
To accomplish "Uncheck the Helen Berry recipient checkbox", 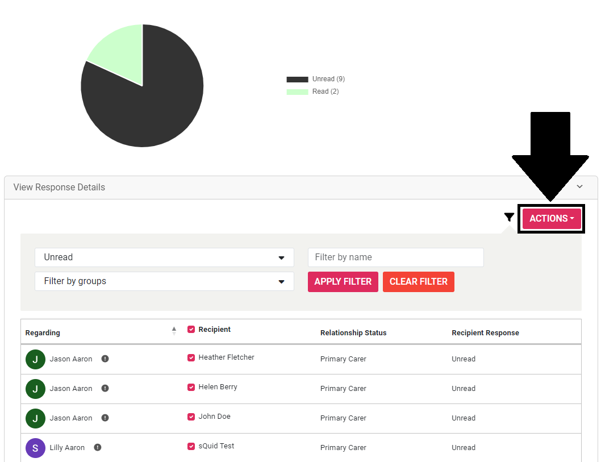I will [191, 387].
